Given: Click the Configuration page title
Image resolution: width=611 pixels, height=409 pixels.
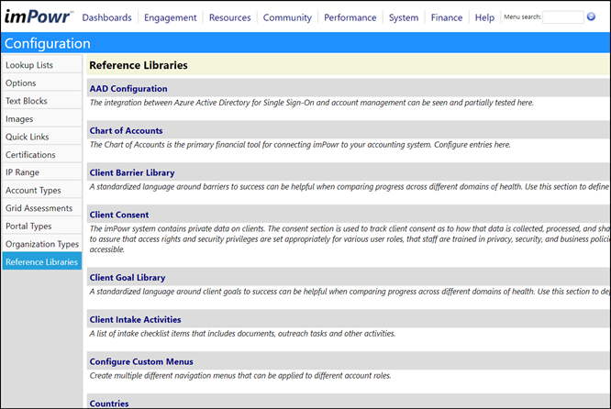Looking at the screenshot, I should (47, 43).
